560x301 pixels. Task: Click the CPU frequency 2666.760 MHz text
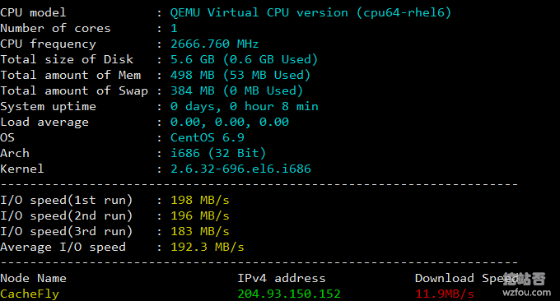(214, 44)
